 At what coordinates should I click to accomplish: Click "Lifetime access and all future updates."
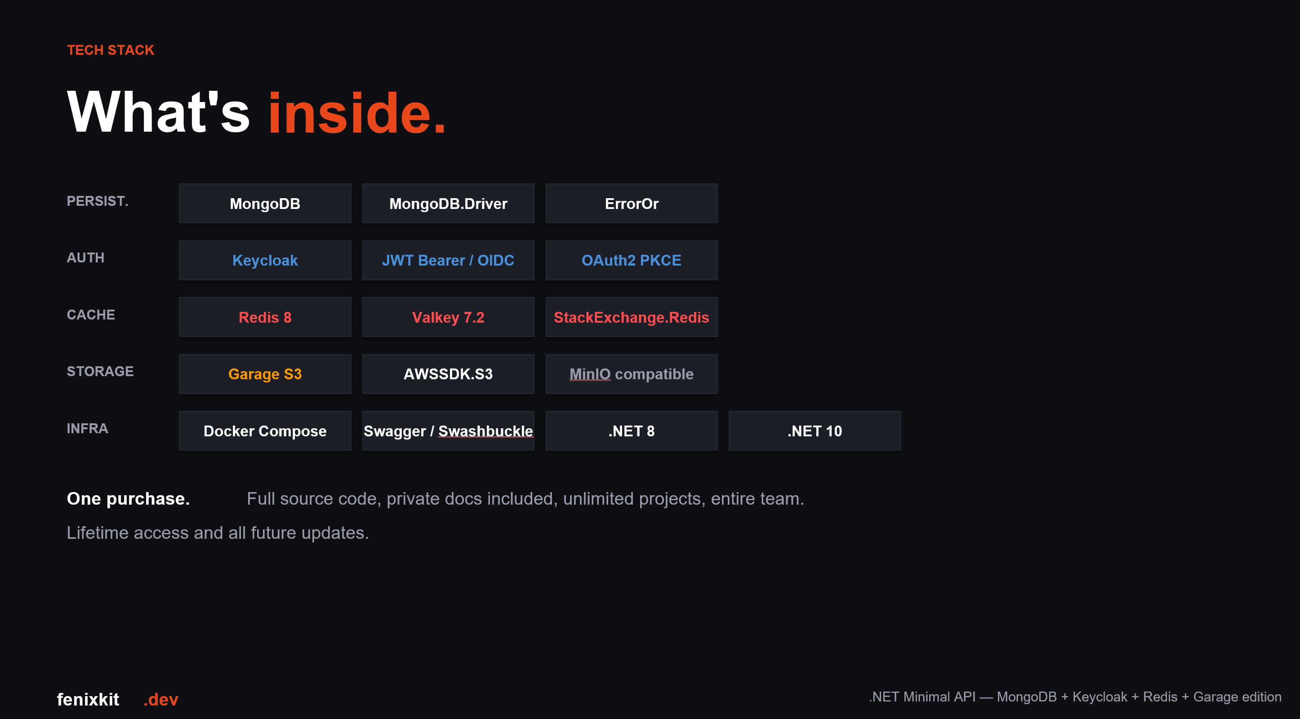click(218, 533)
